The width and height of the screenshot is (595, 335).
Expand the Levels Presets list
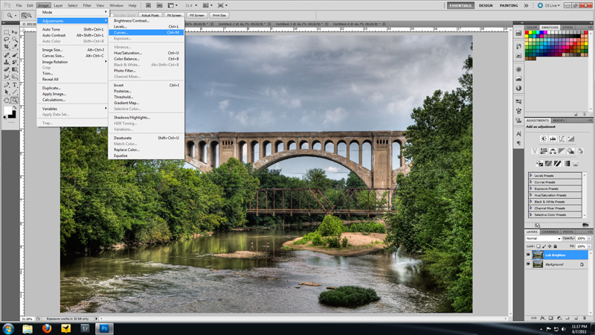[x=531, y=176]
